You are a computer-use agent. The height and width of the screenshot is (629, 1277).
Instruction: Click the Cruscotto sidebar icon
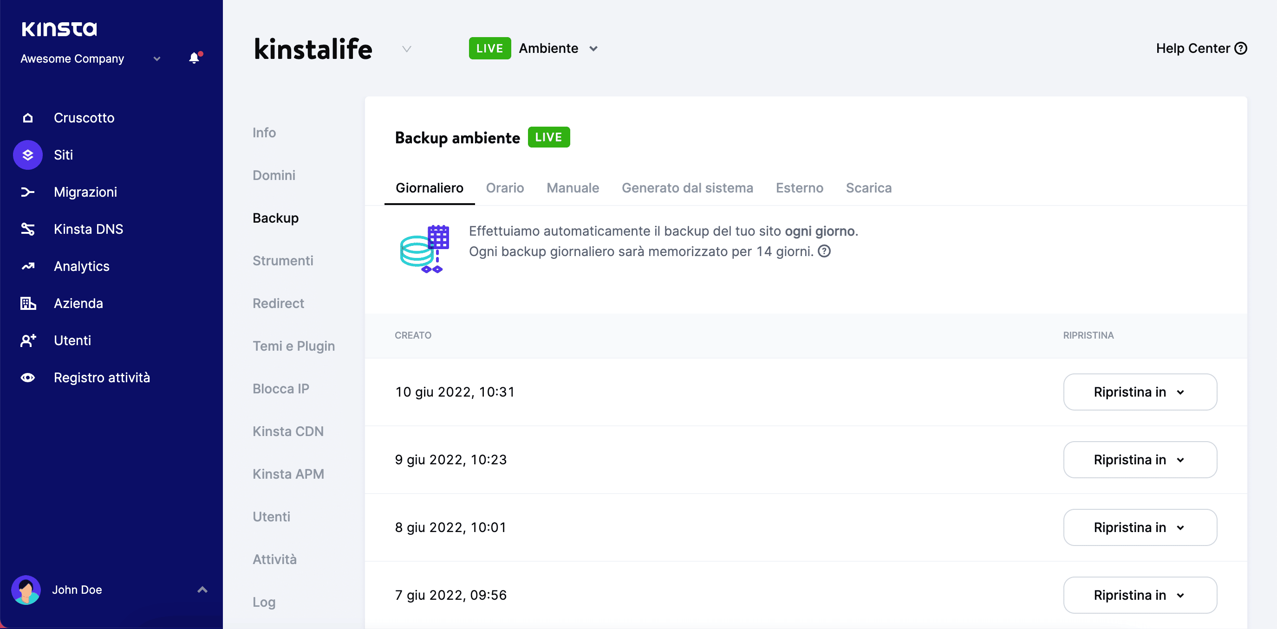pyautogui.click(x=28, y=117)
